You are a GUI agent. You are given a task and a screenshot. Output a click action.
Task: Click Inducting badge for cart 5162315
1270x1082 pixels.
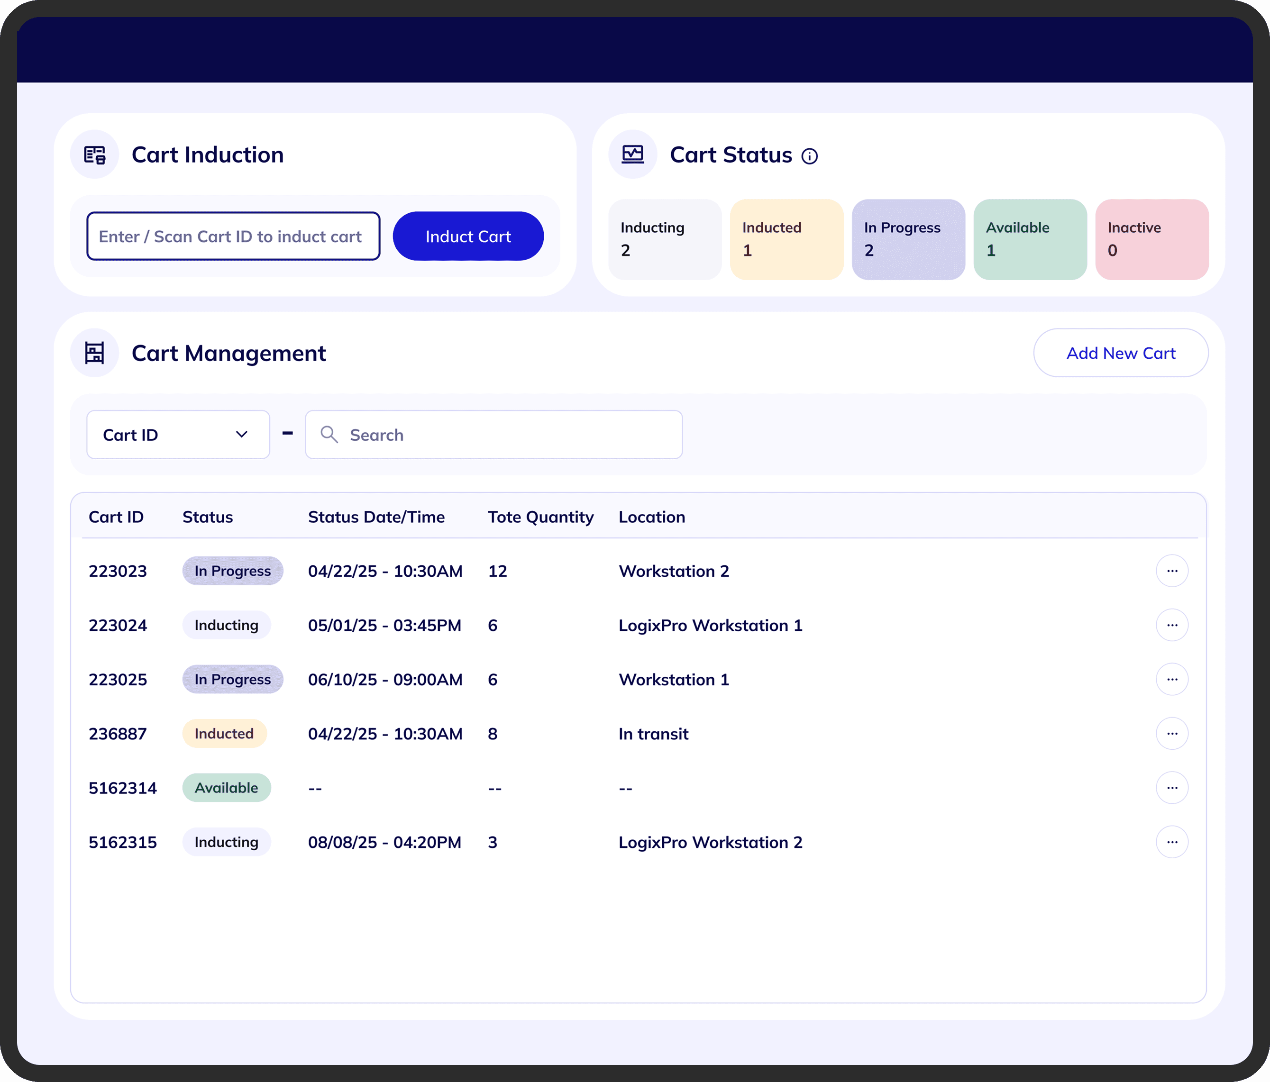tap(227, 842)
